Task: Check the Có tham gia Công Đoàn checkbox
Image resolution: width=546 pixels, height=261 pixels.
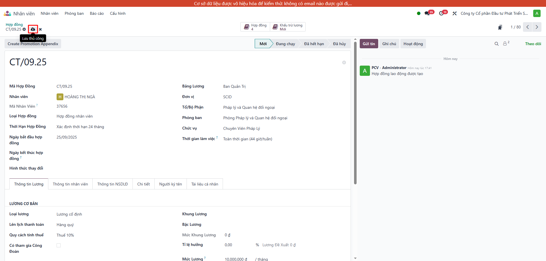Action: 59,245
